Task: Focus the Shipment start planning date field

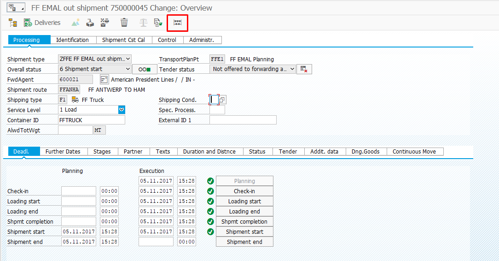Action: pyautogui.click(x=79, y=231)
